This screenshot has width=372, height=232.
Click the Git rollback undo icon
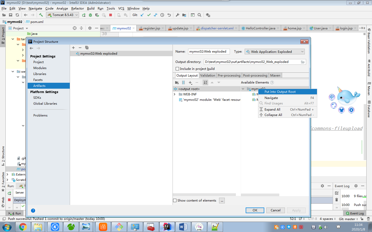[169, 15]
